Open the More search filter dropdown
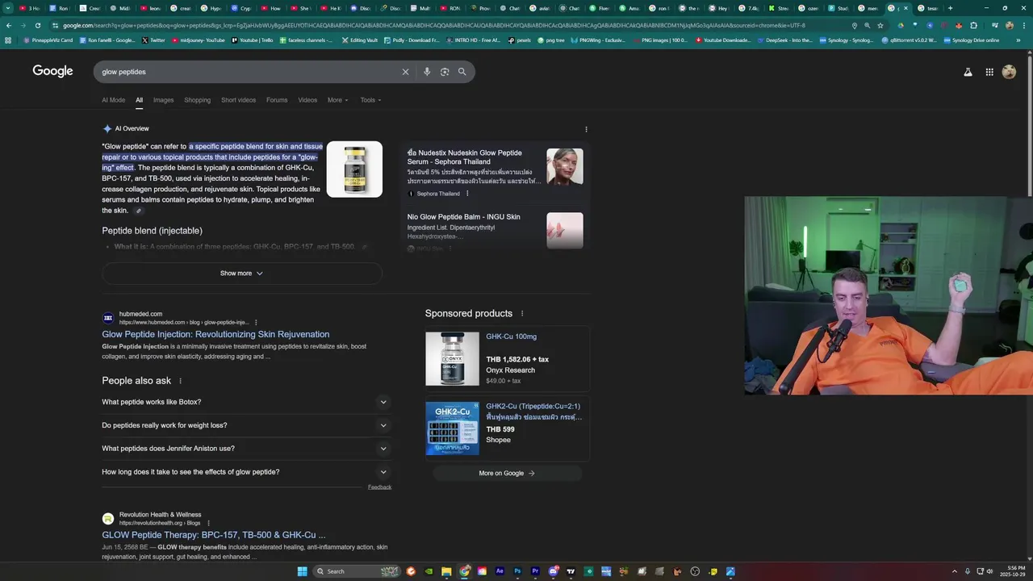 337,100
